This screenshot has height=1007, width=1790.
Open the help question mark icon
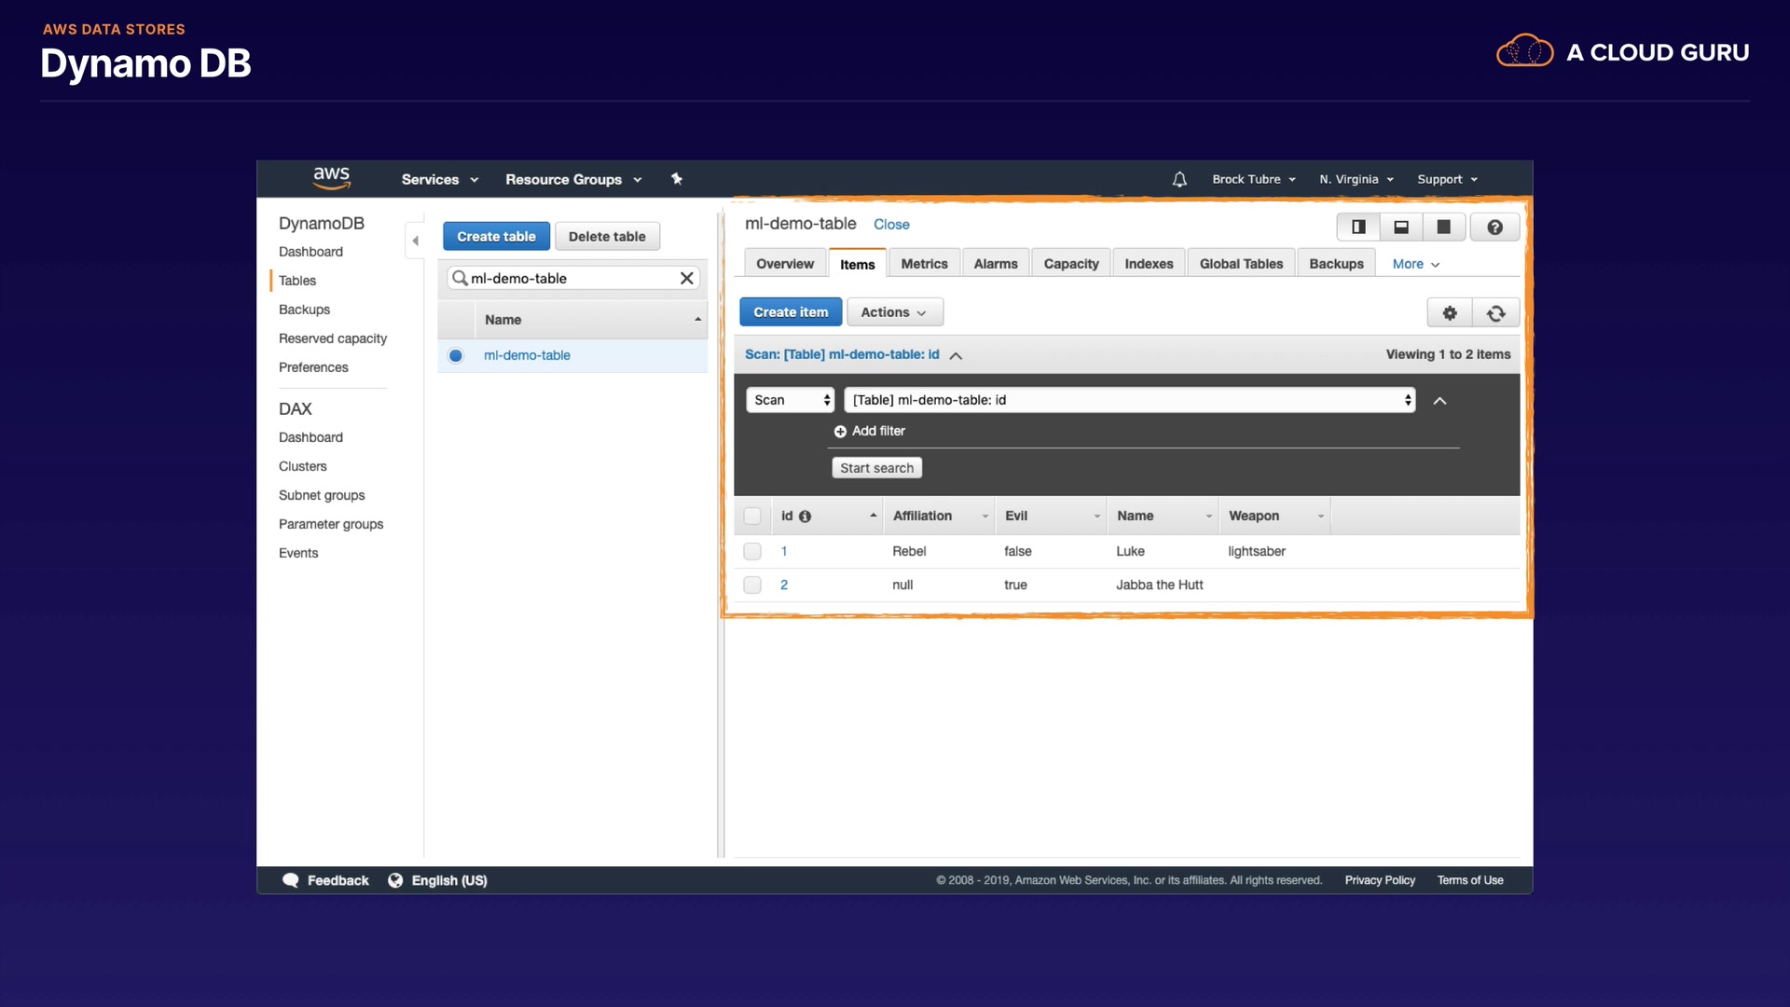click(x=1494, y=227)
